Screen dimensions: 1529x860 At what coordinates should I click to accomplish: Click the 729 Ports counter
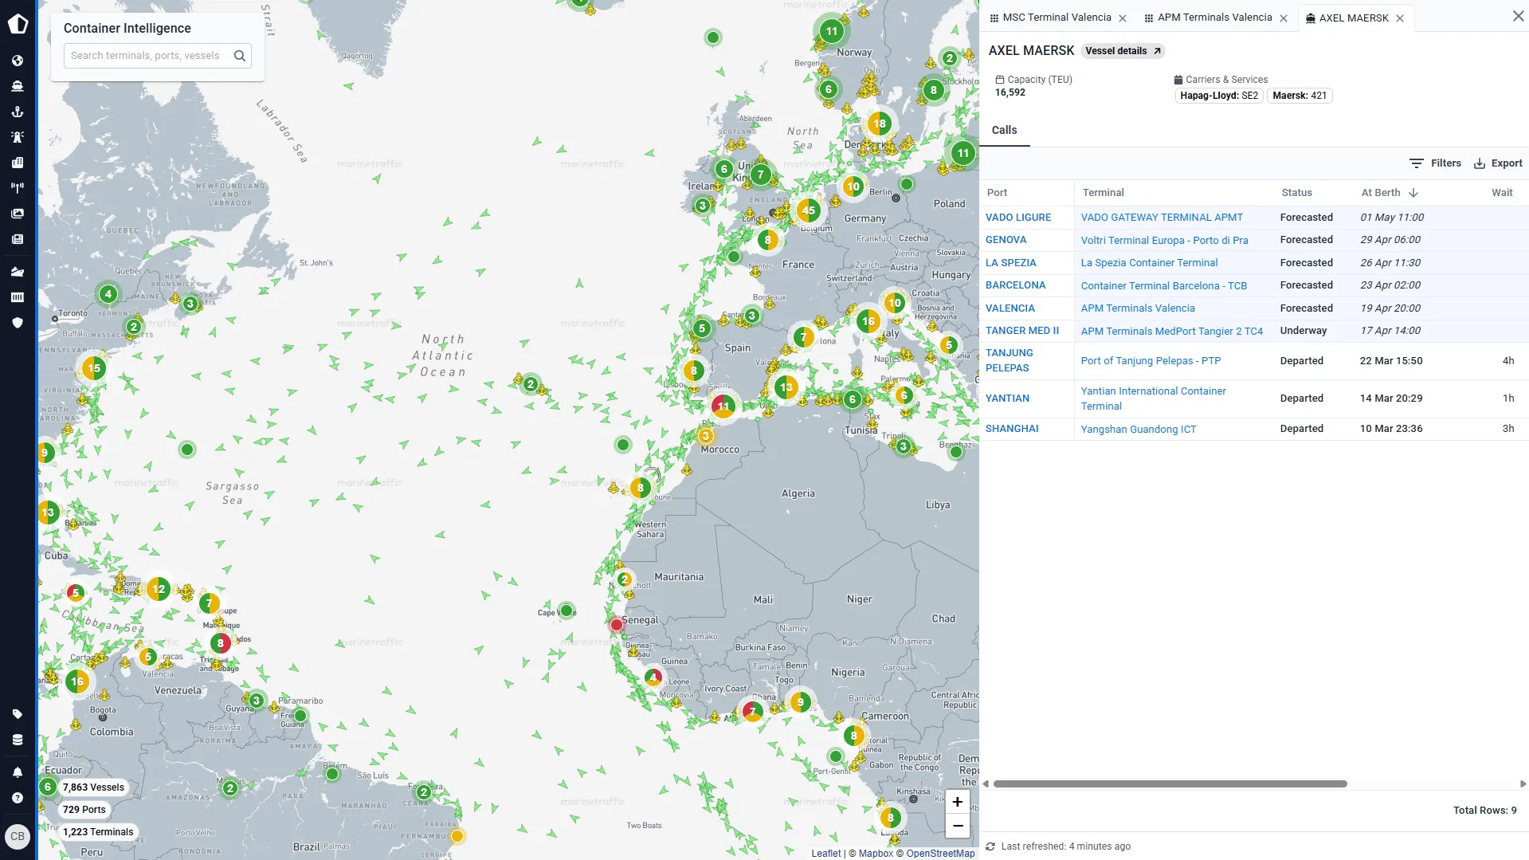point(84,810)
